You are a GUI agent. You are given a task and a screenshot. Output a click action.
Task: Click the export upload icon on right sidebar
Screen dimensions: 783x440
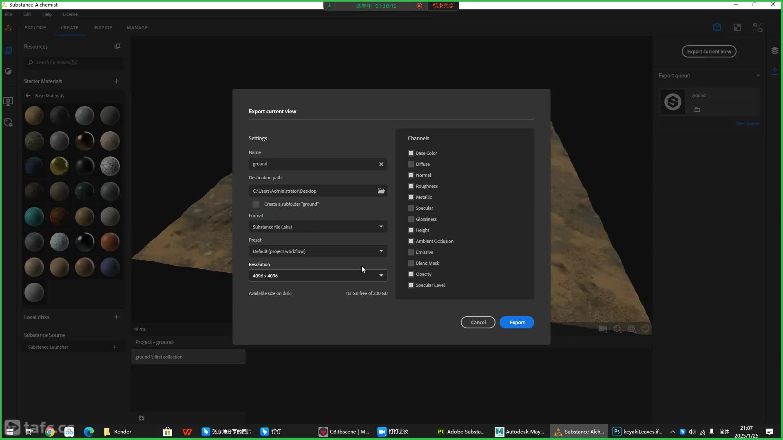click(x=775, y=71)
